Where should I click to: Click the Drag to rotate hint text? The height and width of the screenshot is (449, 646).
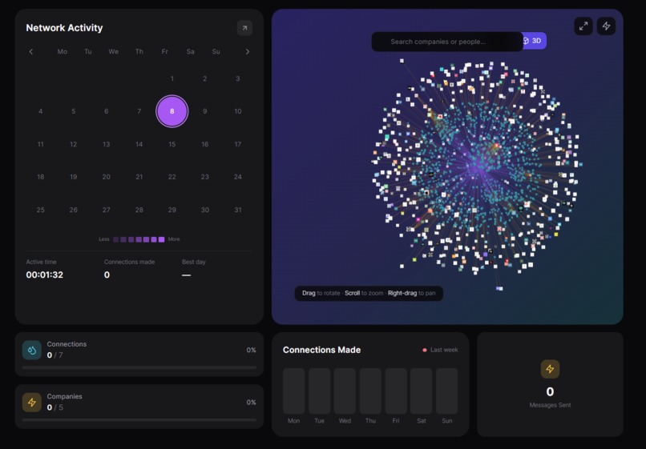tap(321, 293)
